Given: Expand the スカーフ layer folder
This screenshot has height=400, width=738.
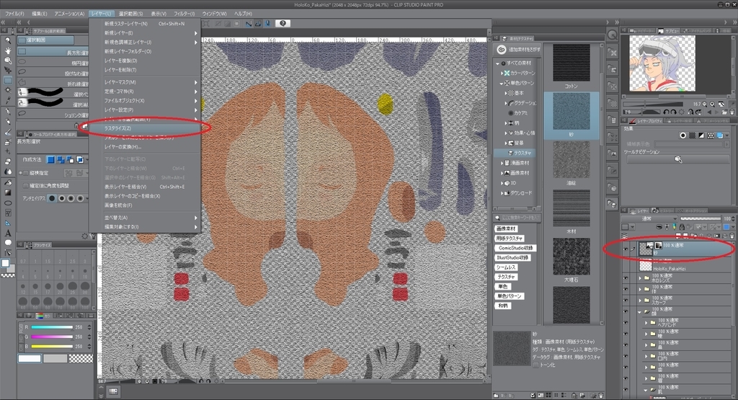Looking at the screenshot, I should [640, 301].
